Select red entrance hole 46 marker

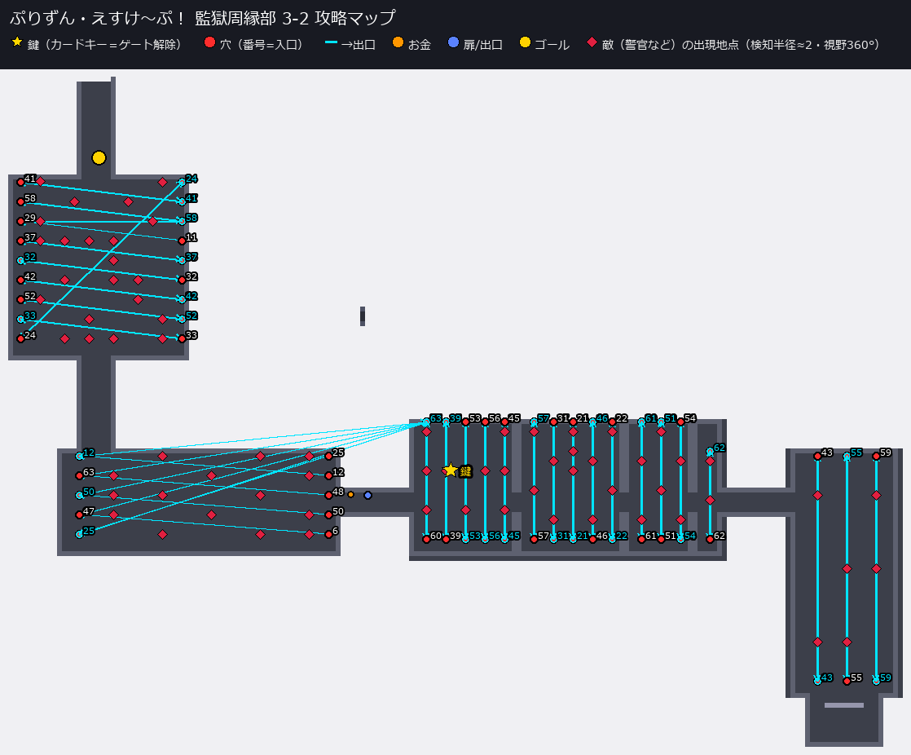[592, 540]
